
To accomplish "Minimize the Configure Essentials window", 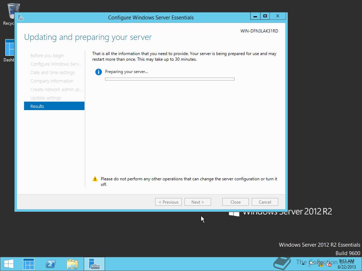I will click(255, 16).
